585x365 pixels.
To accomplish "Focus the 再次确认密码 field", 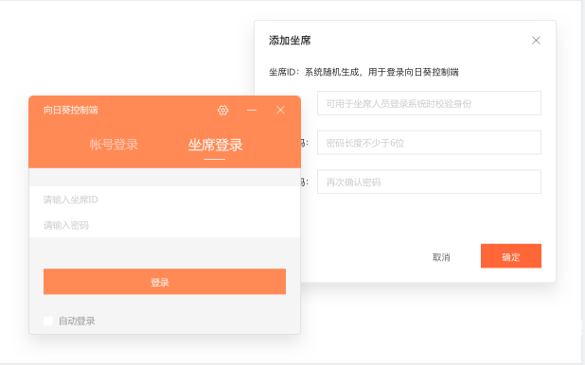I will click(x=429, y=182).
